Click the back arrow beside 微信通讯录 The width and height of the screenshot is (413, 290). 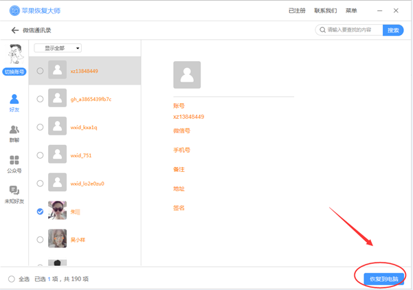tap(14, 30)
